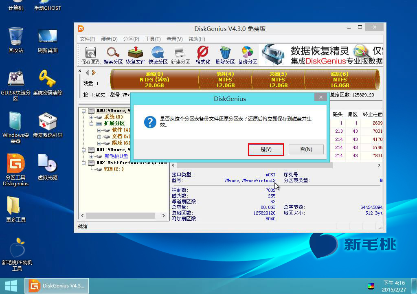
Task: Open the 系统密码清除 key icon
Action: pyautogui.click(x=48, y=82)
